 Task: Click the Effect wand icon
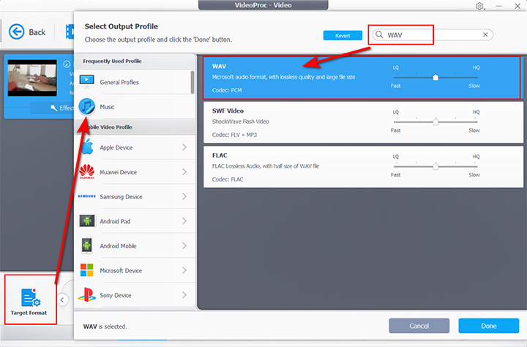tap(53, 108)
